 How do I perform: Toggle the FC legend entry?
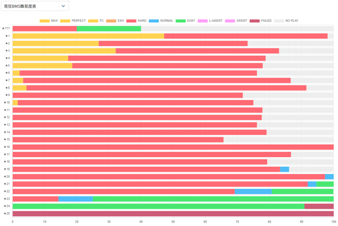[96, 21]
